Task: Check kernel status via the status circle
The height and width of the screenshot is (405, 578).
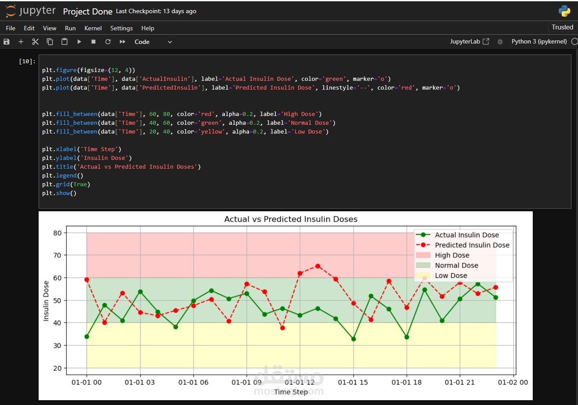Action: point(574,41)
